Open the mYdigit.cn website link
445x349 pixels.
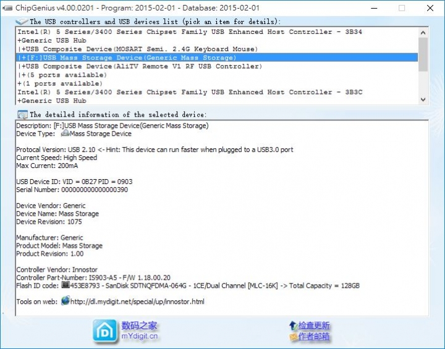tap(139, 336)
